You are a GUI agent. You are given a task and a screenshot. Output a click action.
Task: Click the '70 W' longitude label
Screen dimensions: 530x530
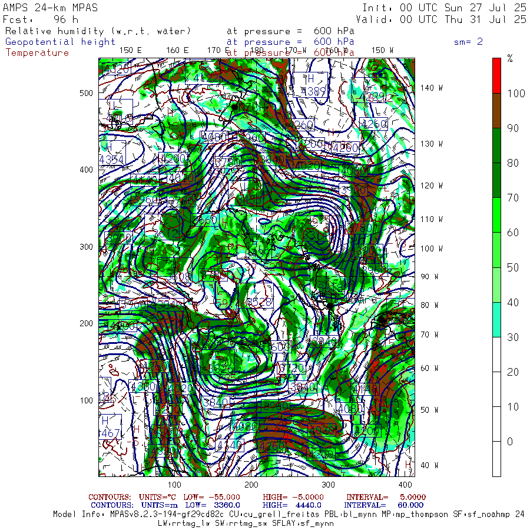pyautogui.click(x=429, y=334)
